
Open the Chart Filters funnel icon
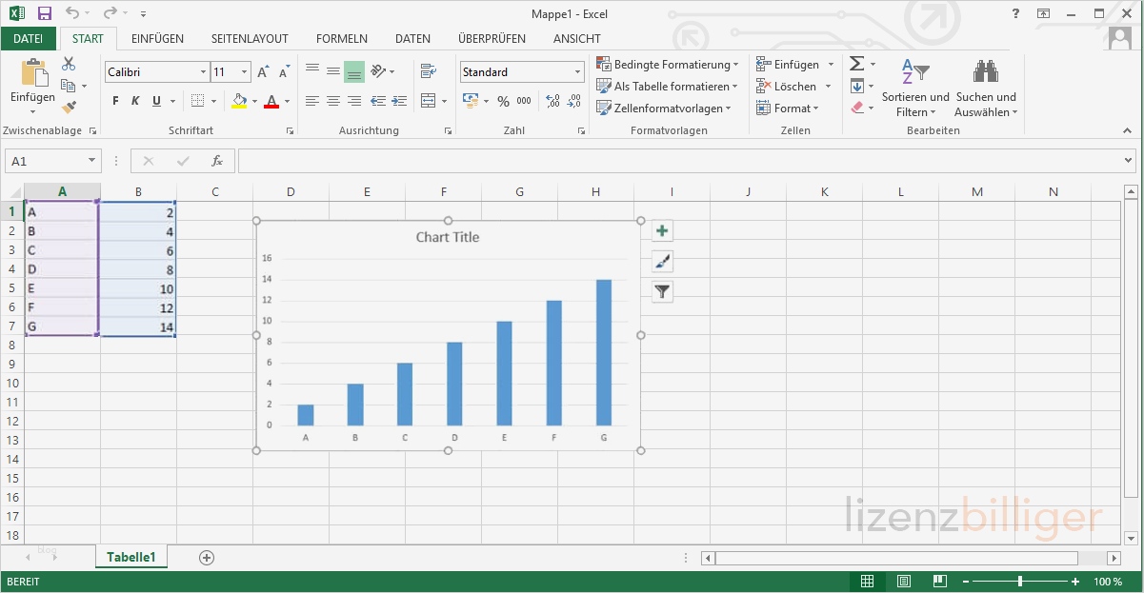pos(662,292)
